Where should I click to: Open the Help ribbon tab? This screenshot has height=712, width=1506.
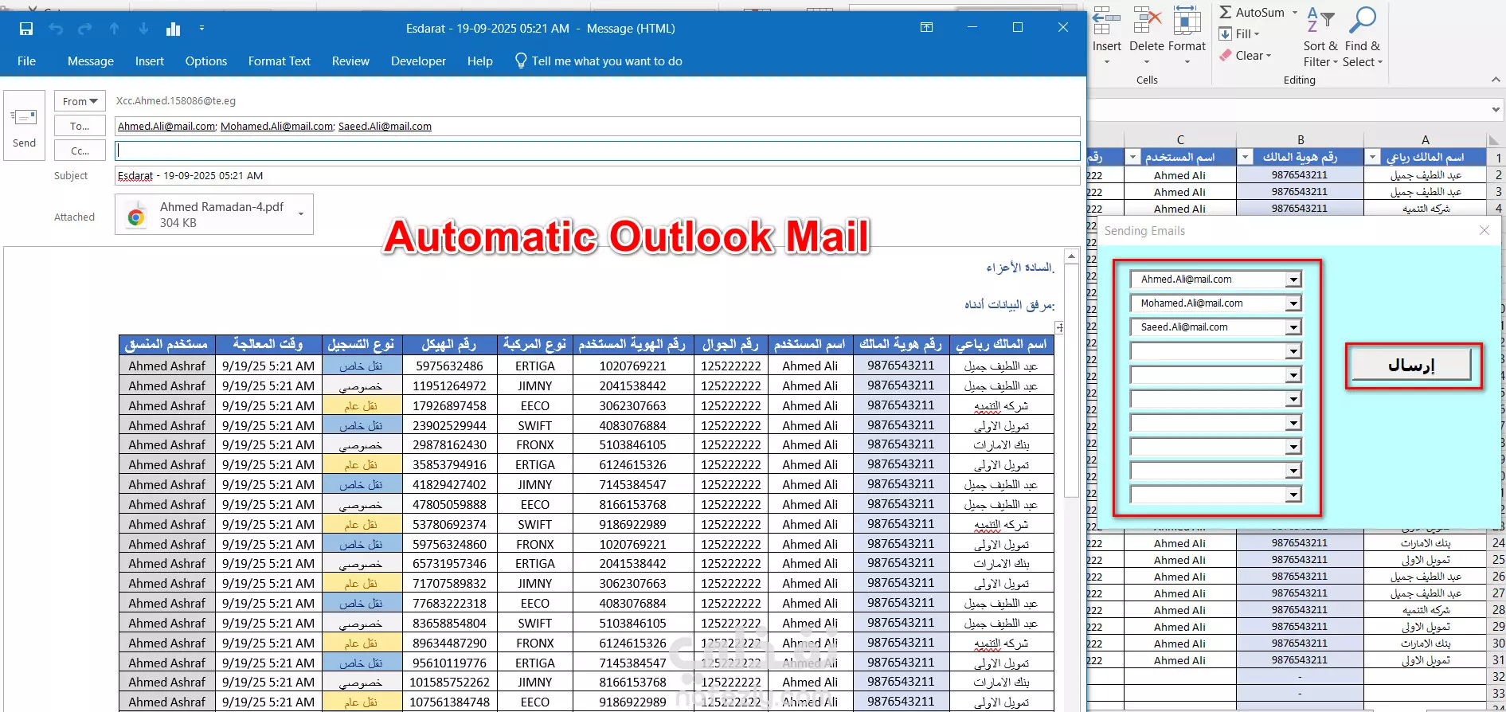pos(480,61)
